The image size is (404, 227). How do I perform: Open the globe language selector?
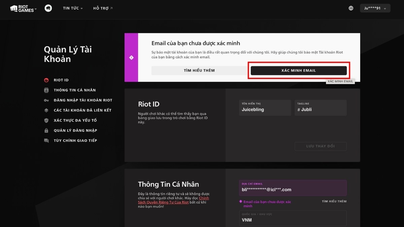pos(351,8)
